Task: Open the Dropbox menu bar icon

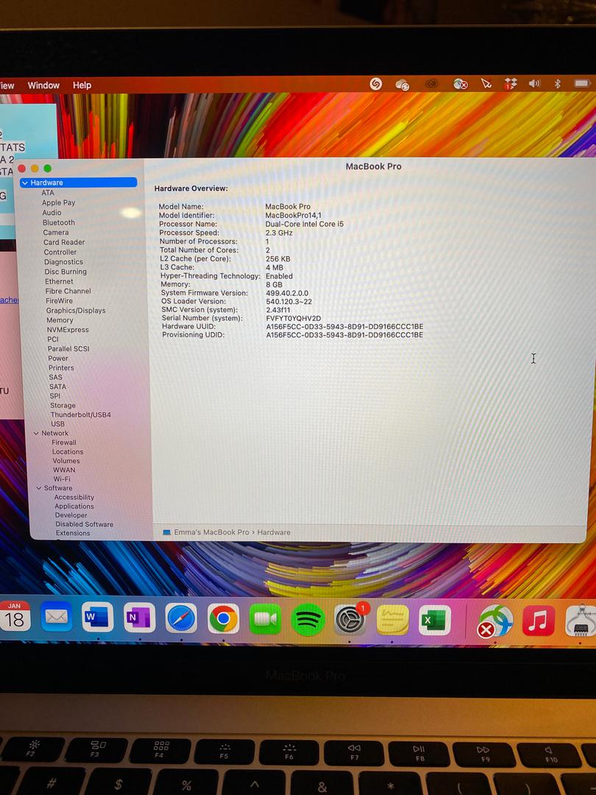Action: (x=511, y=84)
